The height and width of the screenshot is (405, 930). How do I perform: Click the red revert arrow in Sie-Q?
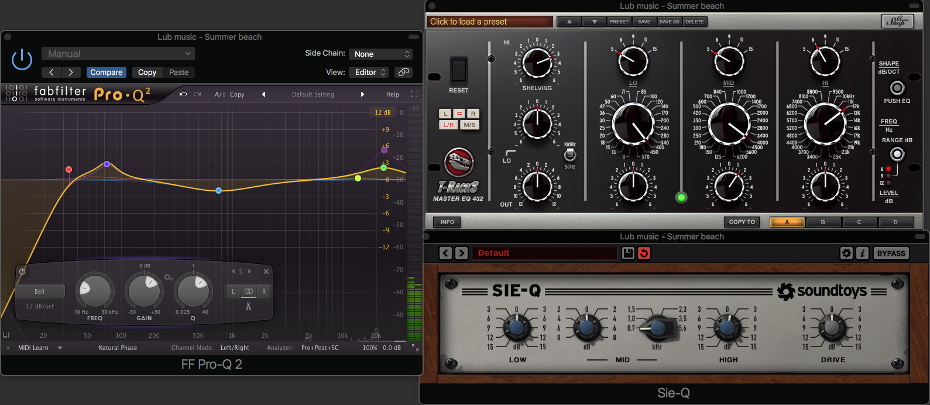(644, 253)
